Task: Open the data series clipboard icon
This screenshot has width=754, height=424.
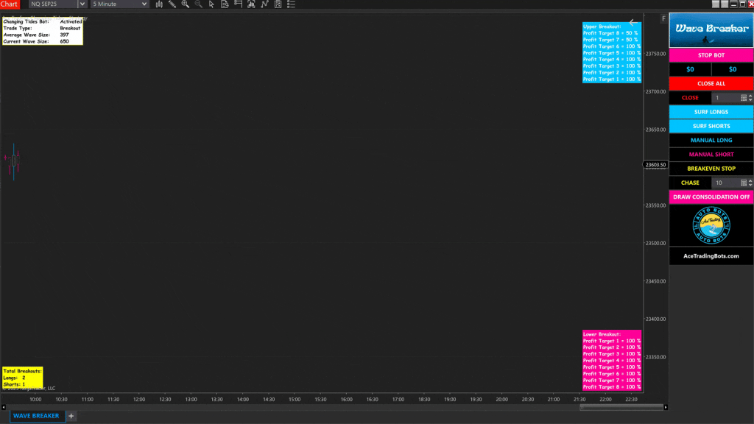Action: (x=278, y=4)
